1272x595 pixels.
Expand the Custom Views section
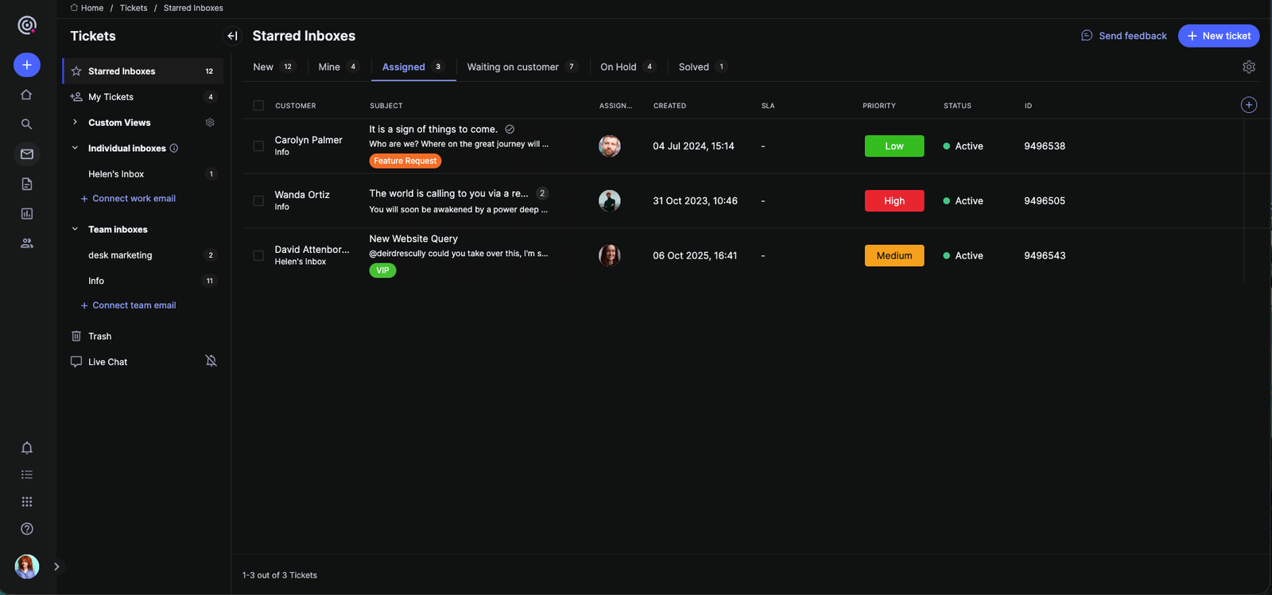point(76,122)
